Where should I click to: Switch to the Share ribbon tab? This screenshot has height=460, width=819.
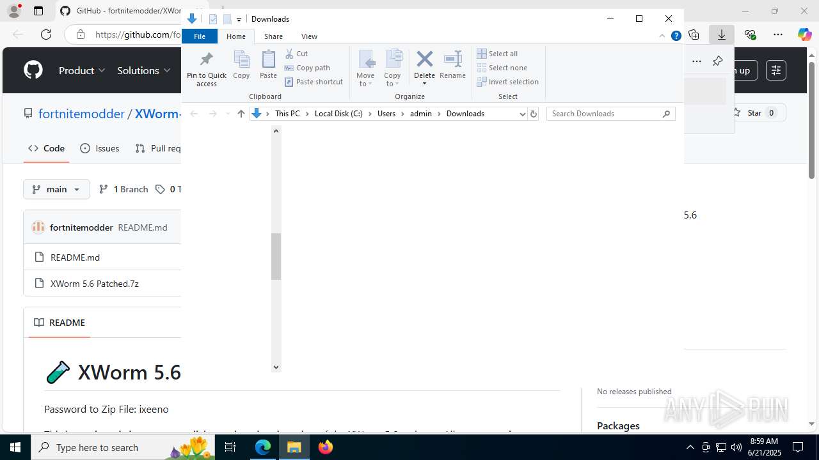coord(273,36)
